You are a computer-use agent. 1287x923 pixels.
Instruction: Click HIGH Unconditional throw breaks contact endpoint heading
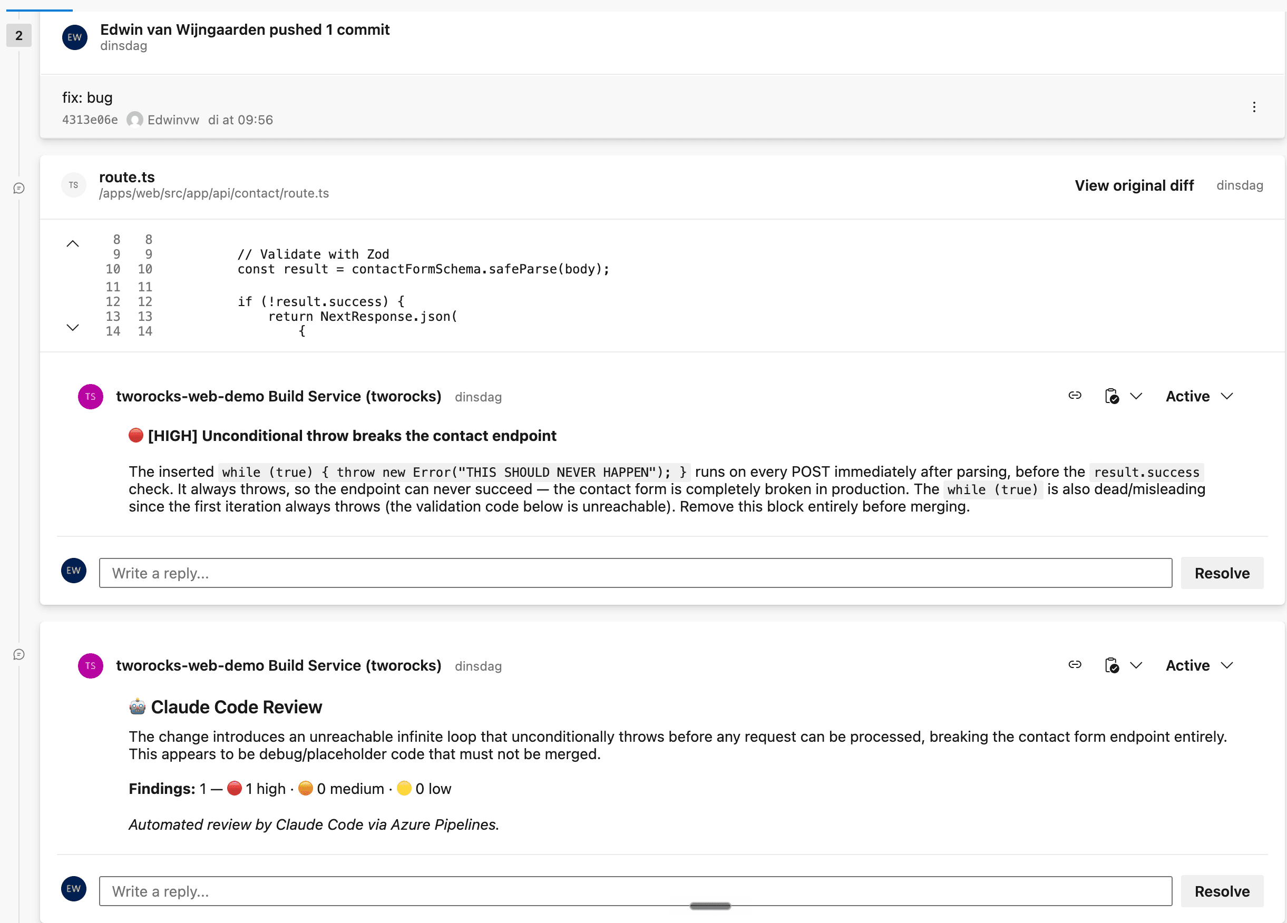click(343, 436)
